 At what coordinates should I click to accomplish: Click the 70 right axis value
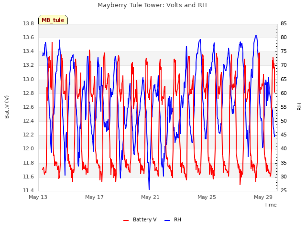(284, 65)
